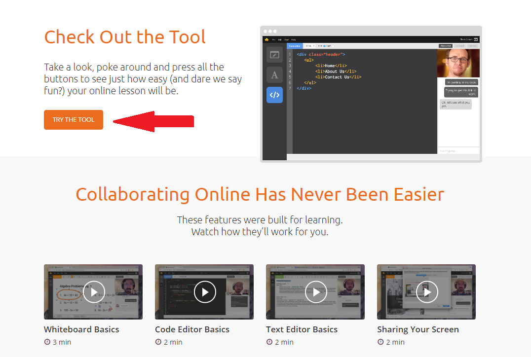Play the Whiteboard Basics video

(x=93, y=292)
